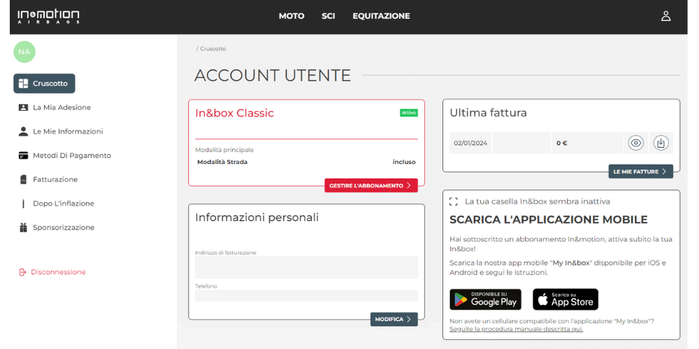Click the 02/01/2024 invoice date
Viewport: 699px width, 349px height.
tap(470, 143)
